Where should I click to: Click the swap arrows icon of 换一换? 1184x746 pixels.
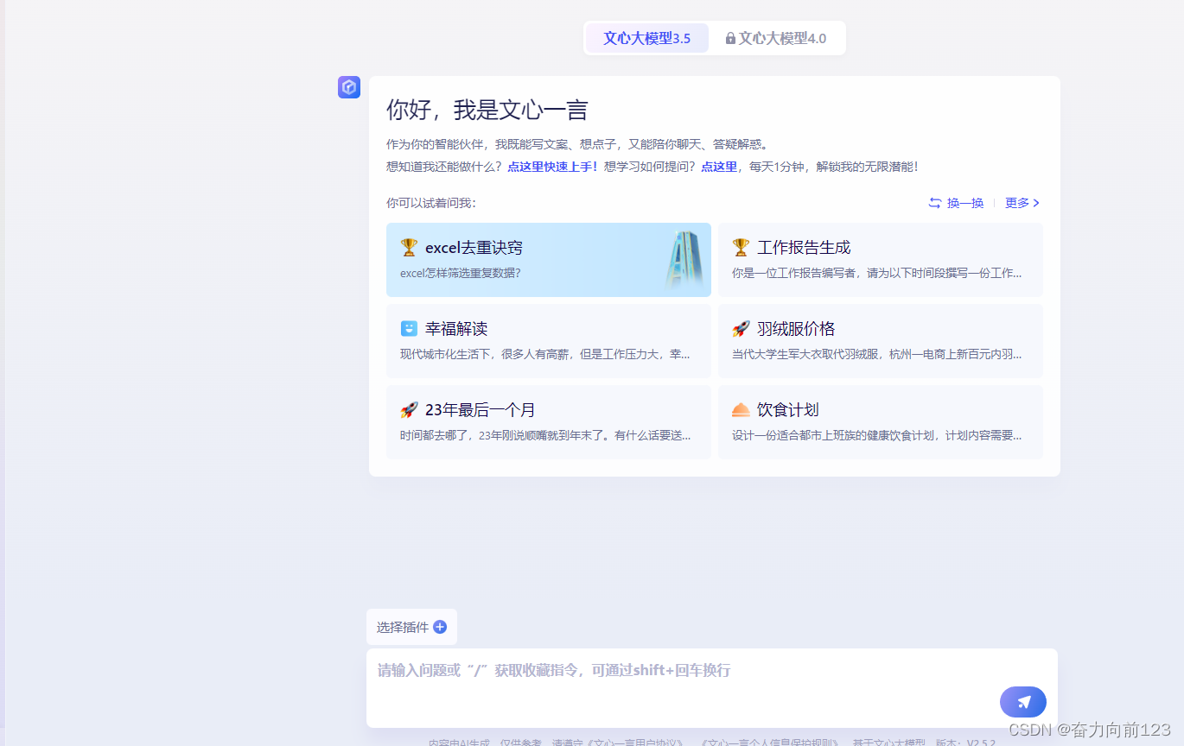click(x=935, y=203)
